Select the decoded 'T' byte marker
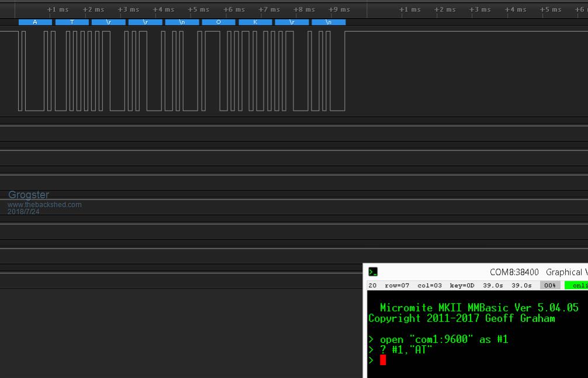The width and height of the screenshot is (588, 378). tap(72, 22)
